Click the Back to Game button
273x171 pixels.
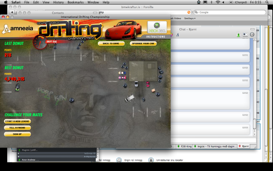[x=111, y=44]
